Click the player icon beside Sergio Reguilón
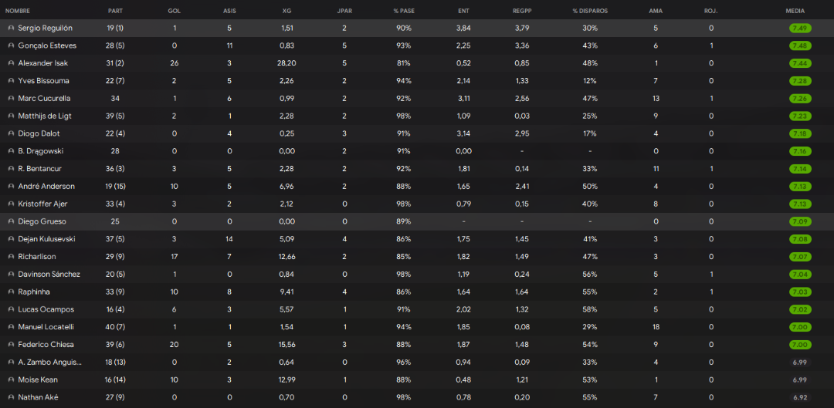The width and height of the screenshot is (834, 408). click(x=11, y=29)
